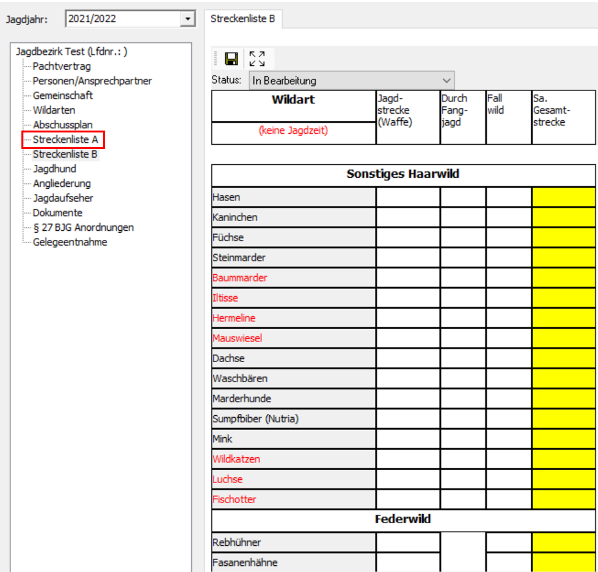Open Streckenliste A in the tree
598x572 pixels.
(65, 139)
